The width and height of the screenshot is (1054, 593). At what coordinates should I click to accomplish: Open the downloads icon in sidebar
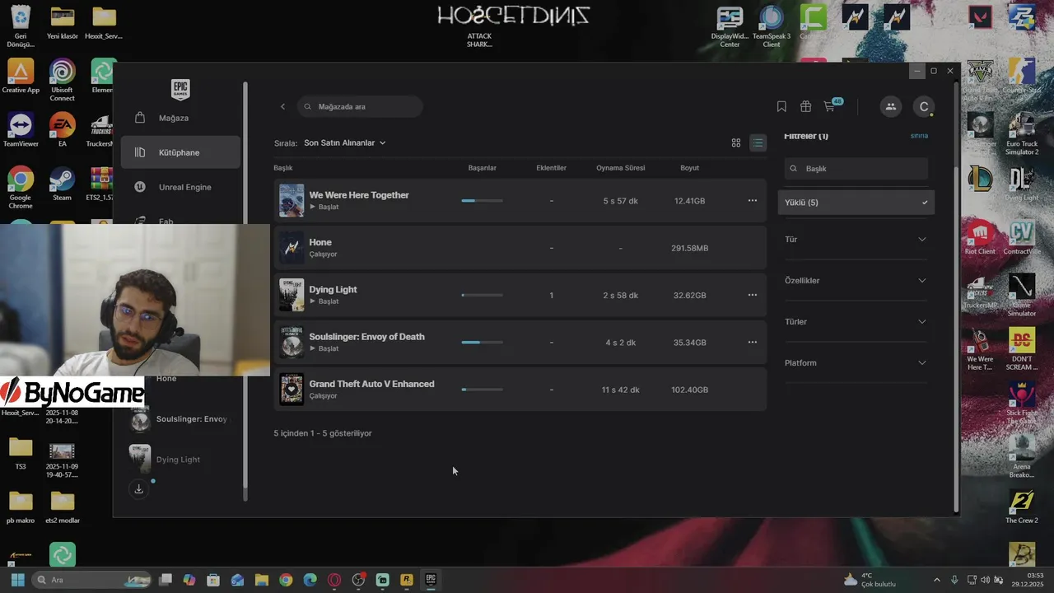(x=138, y=489)
